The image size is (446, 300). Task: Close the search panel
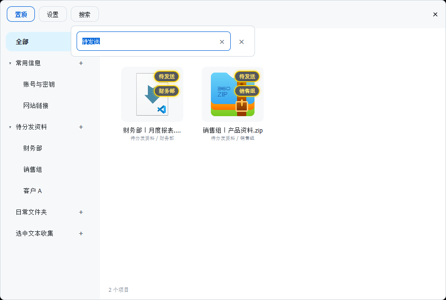tap(241, 42)
